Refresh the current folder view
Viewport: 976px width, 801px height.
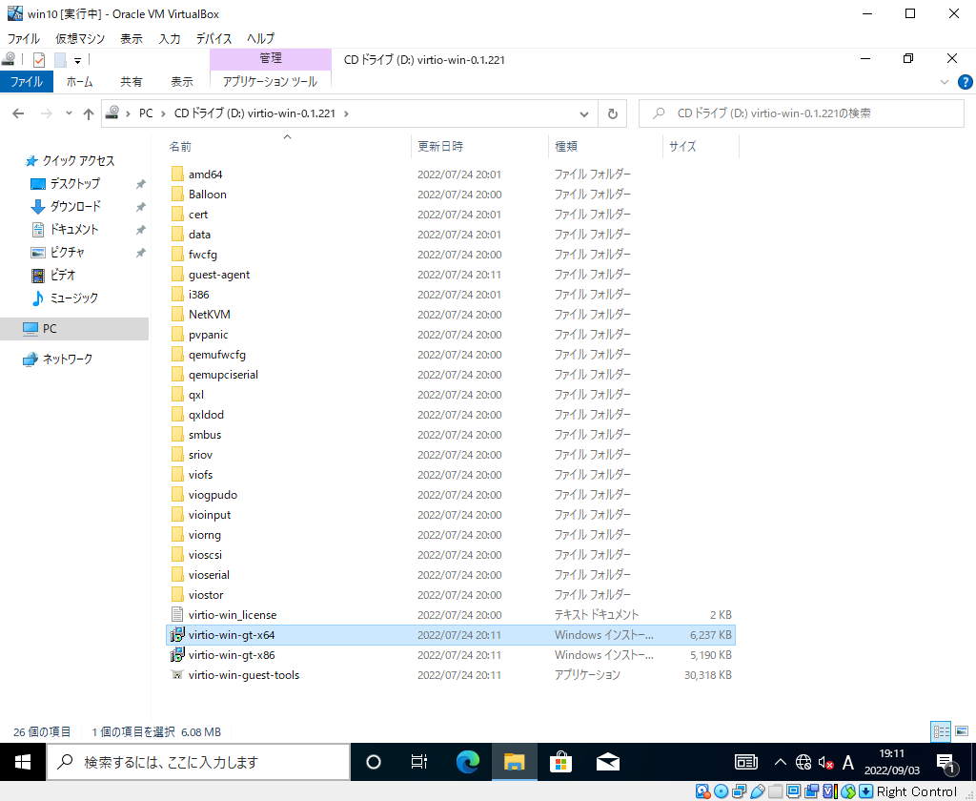point(613,113)
